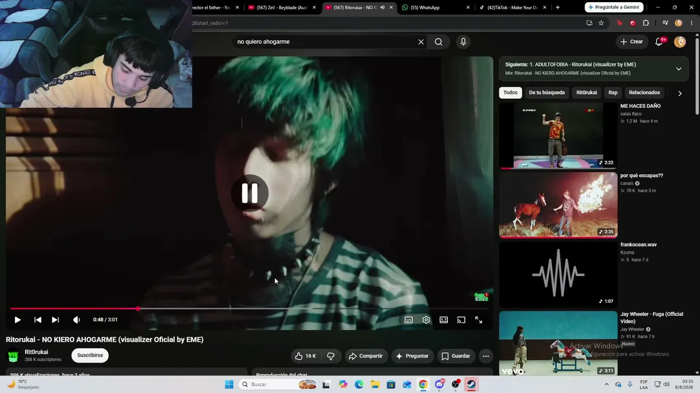Share the video with Compartir
This screenshot has height=393, width=700.
tap(366, 356)
